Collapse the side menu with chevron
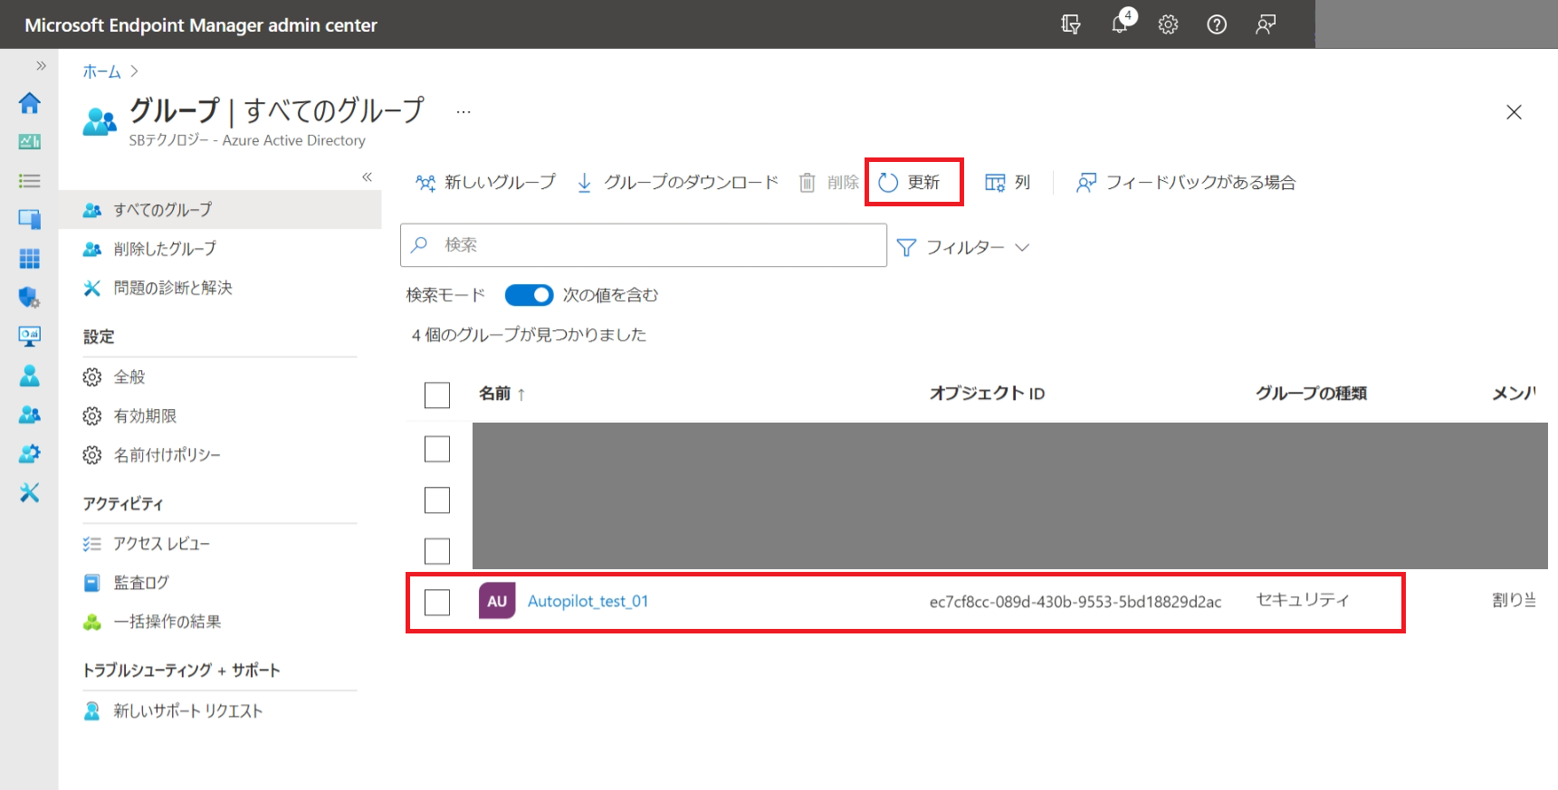 tap(367, 176)
